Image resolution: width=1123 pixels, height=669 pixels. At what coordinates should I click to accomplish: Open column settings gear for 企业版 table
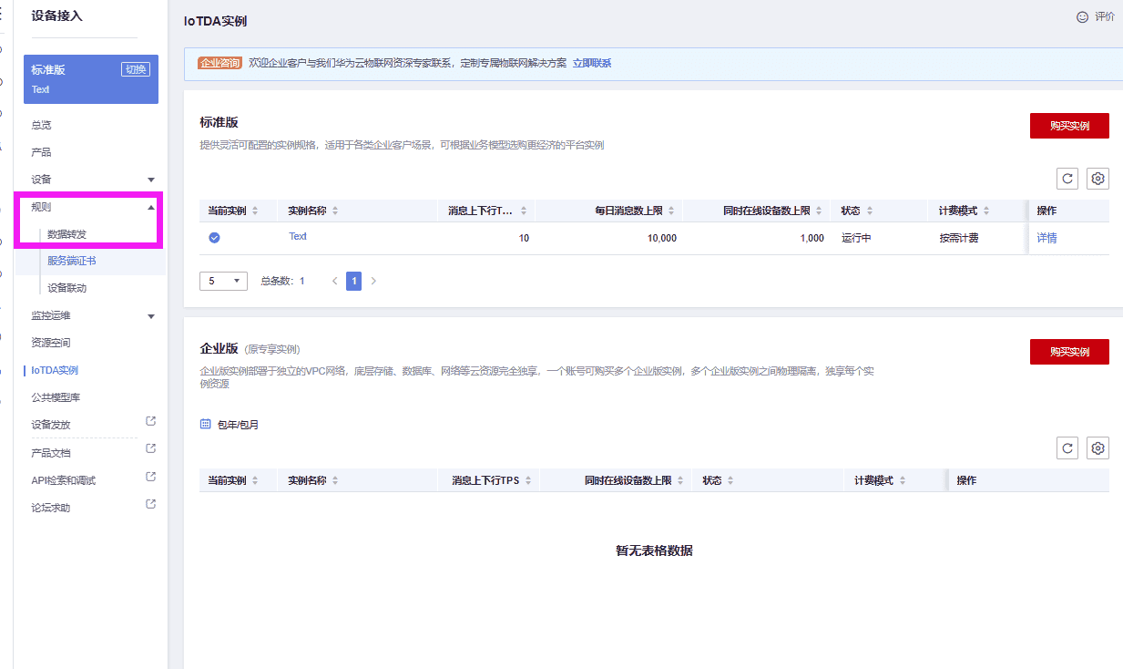point(1097,448)
